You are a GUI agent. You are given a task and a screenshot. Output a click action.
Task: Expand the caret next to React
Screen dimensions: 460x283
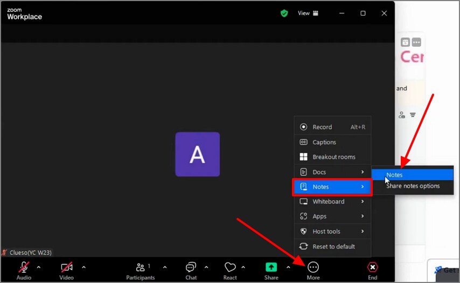(243, 267)
